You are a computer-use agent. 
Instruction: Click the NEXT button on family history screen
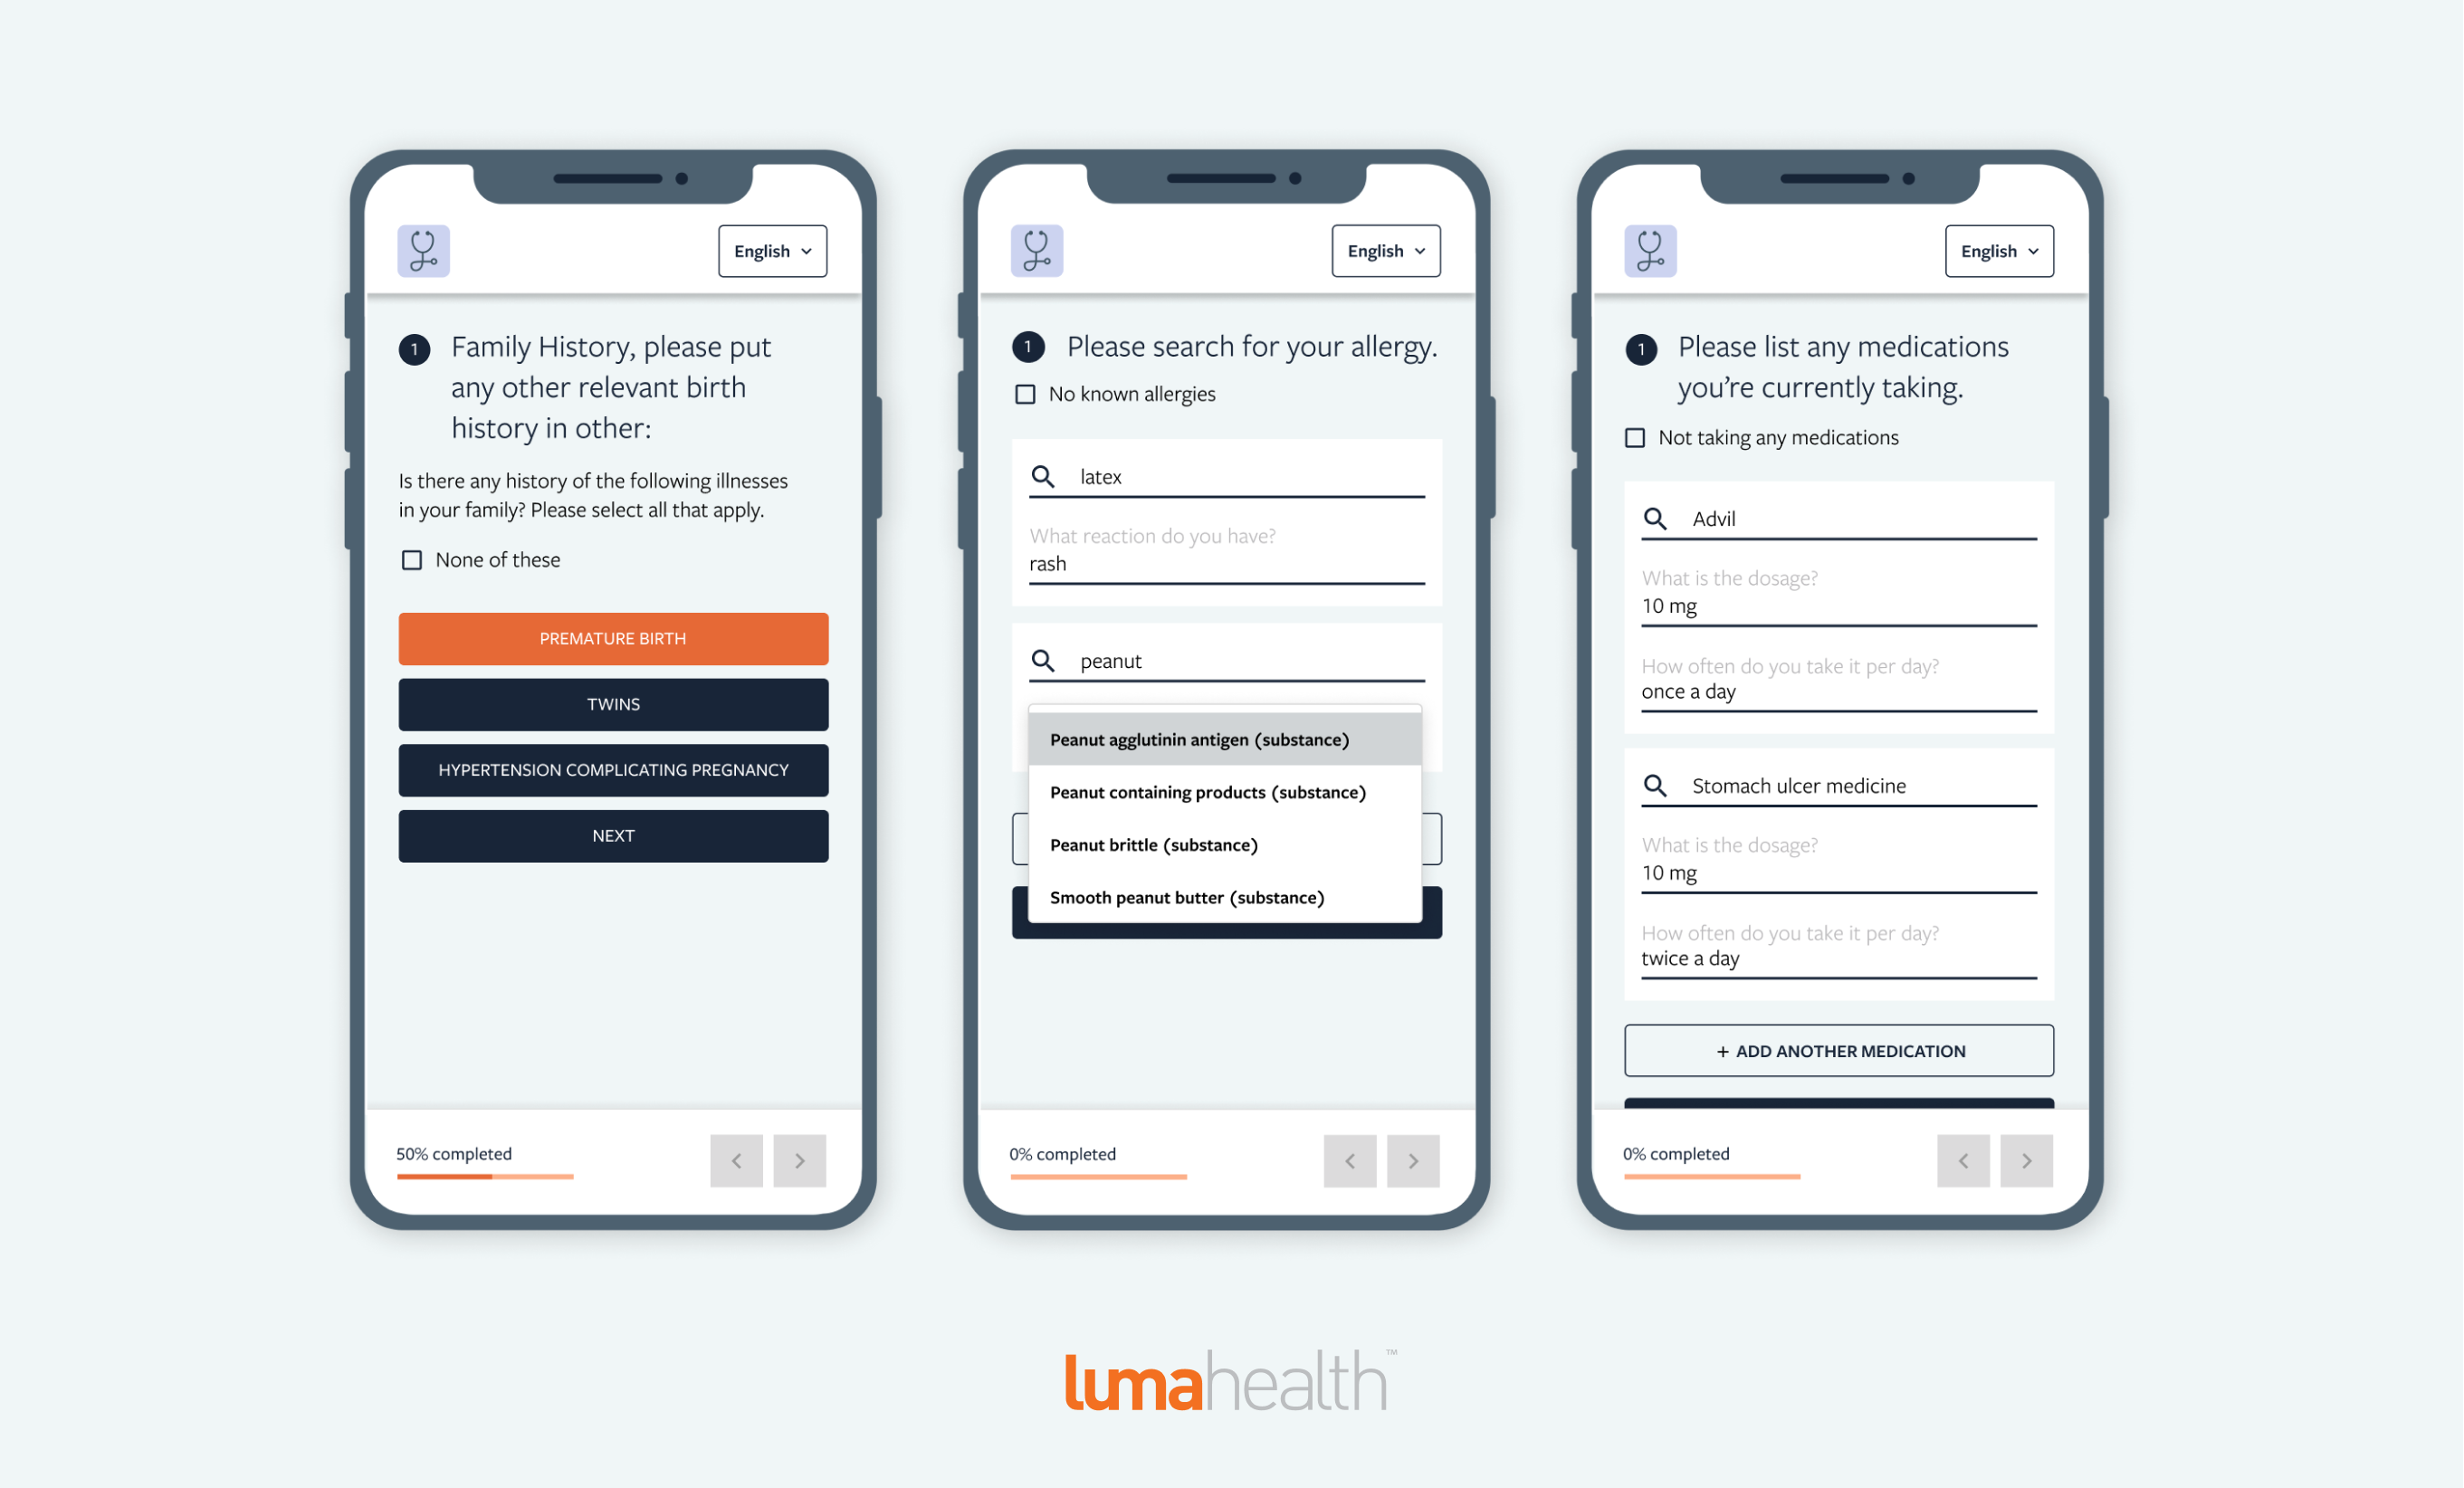[615, 835]
